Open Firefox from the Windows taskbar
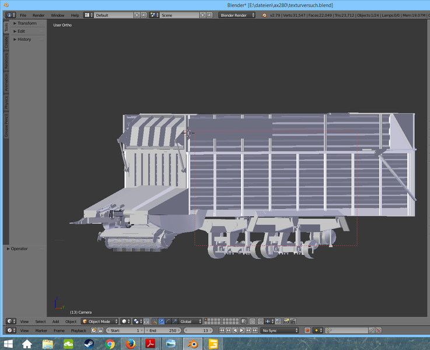 (130, 344)
